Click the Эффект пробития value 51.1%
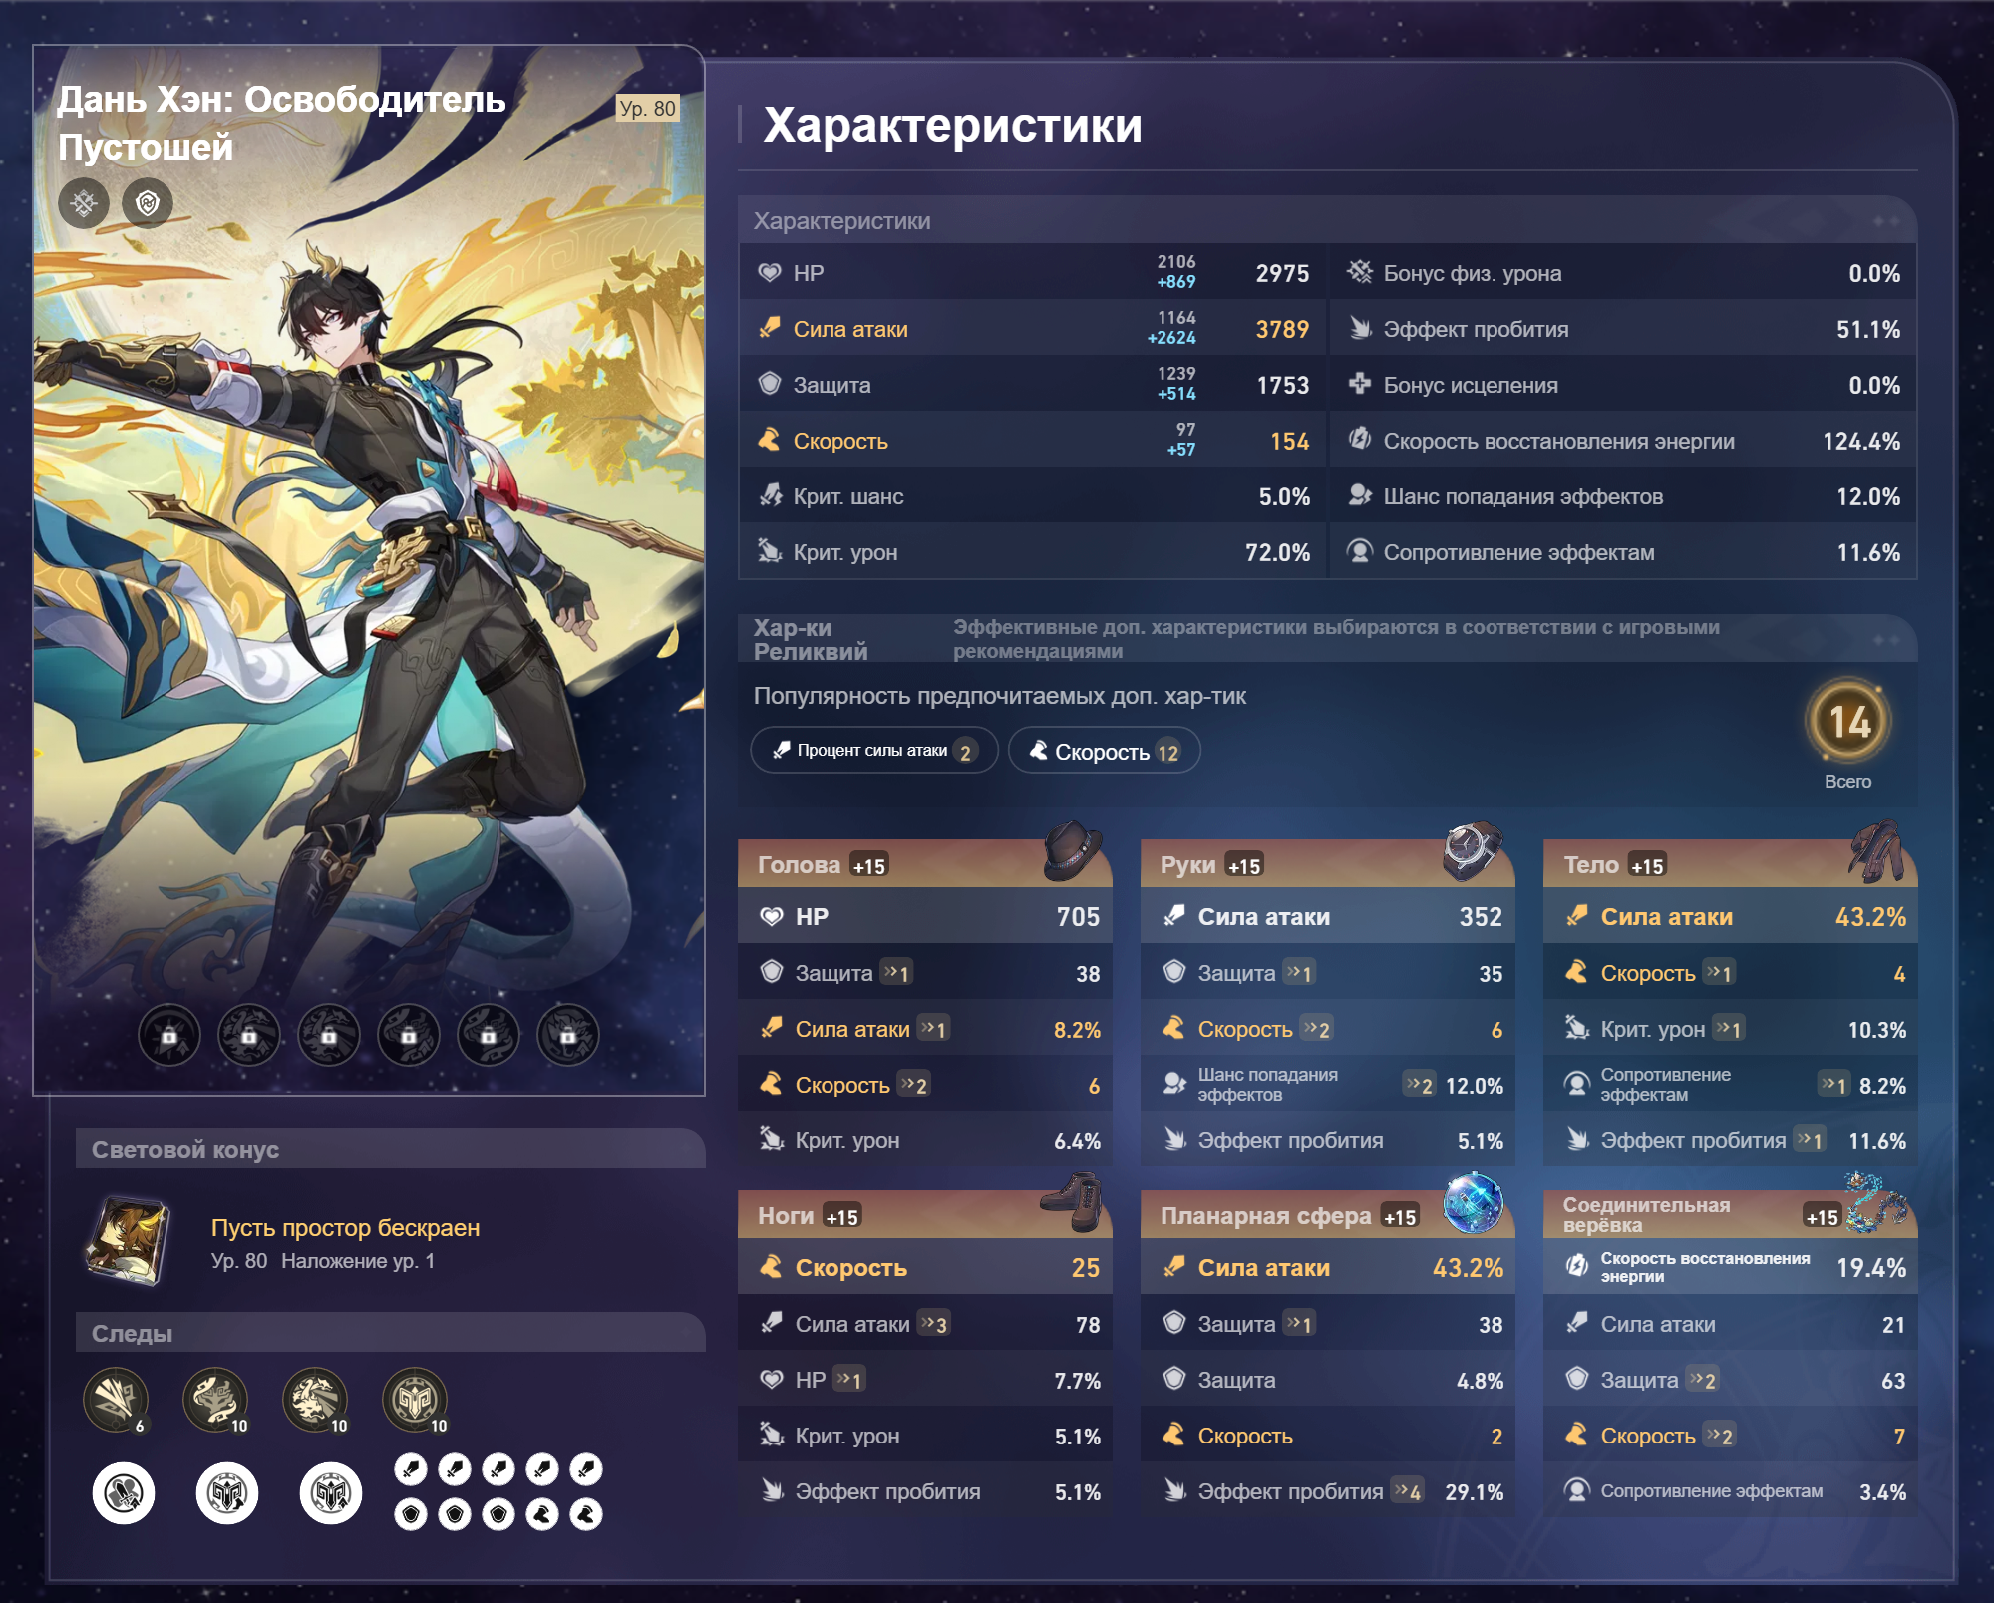This screenshot has height=1603, width=1994. click(1868, 329)
